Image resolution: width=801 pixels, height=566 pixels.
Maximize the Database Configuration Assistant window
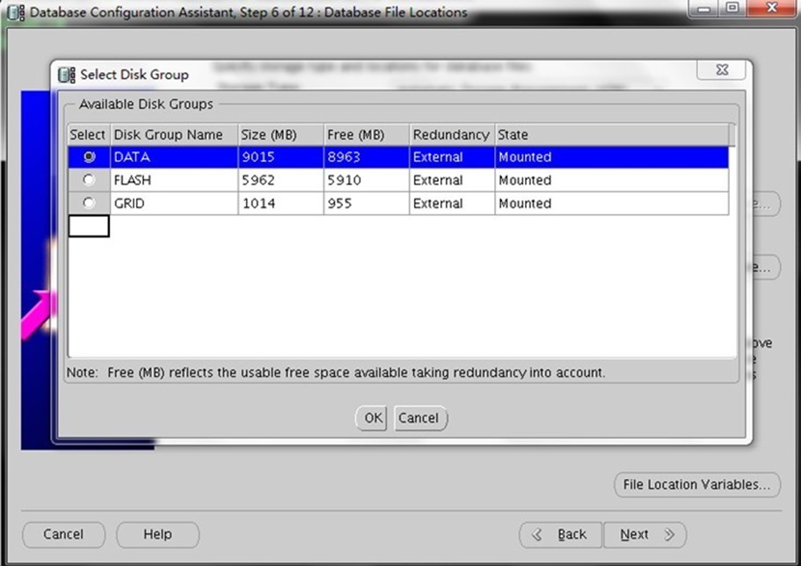pos(732,8)
